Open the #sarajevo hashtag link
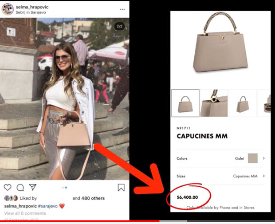This screenshot has height=224, width=275. [48, 206]
